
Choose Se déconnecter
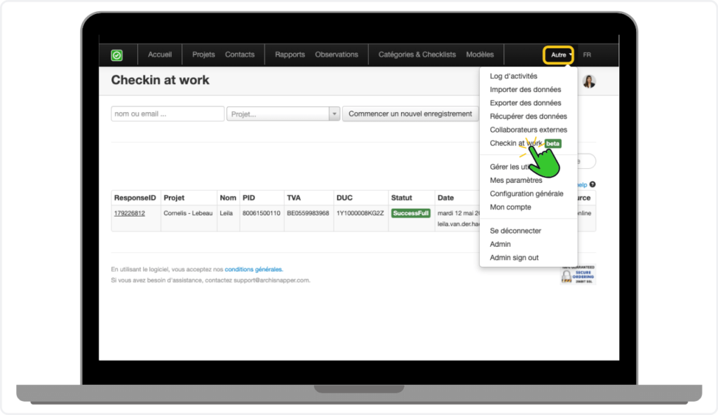tap(515, 231)
